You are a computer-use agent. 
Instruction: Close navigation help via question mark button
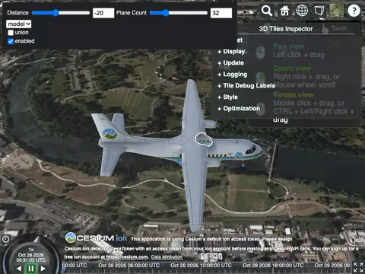coord(354,11)
